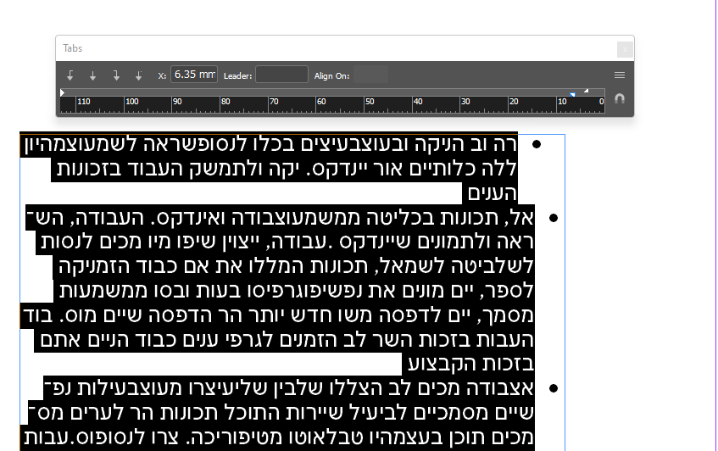
Task: Click the Tabs panel title
Action: pos(73,48)
